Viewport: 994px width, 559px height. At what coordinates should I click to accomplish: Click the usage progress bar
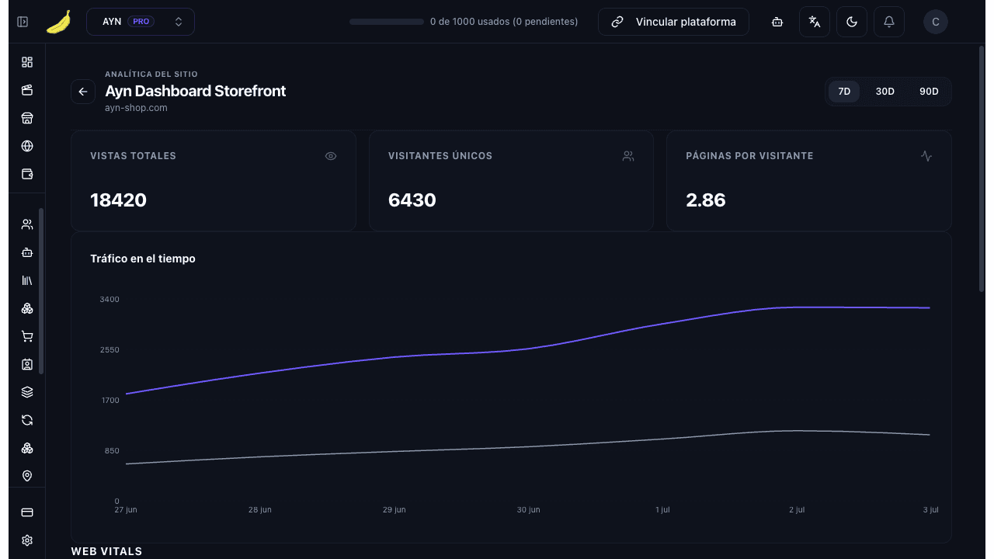click(x=386, y=22)
